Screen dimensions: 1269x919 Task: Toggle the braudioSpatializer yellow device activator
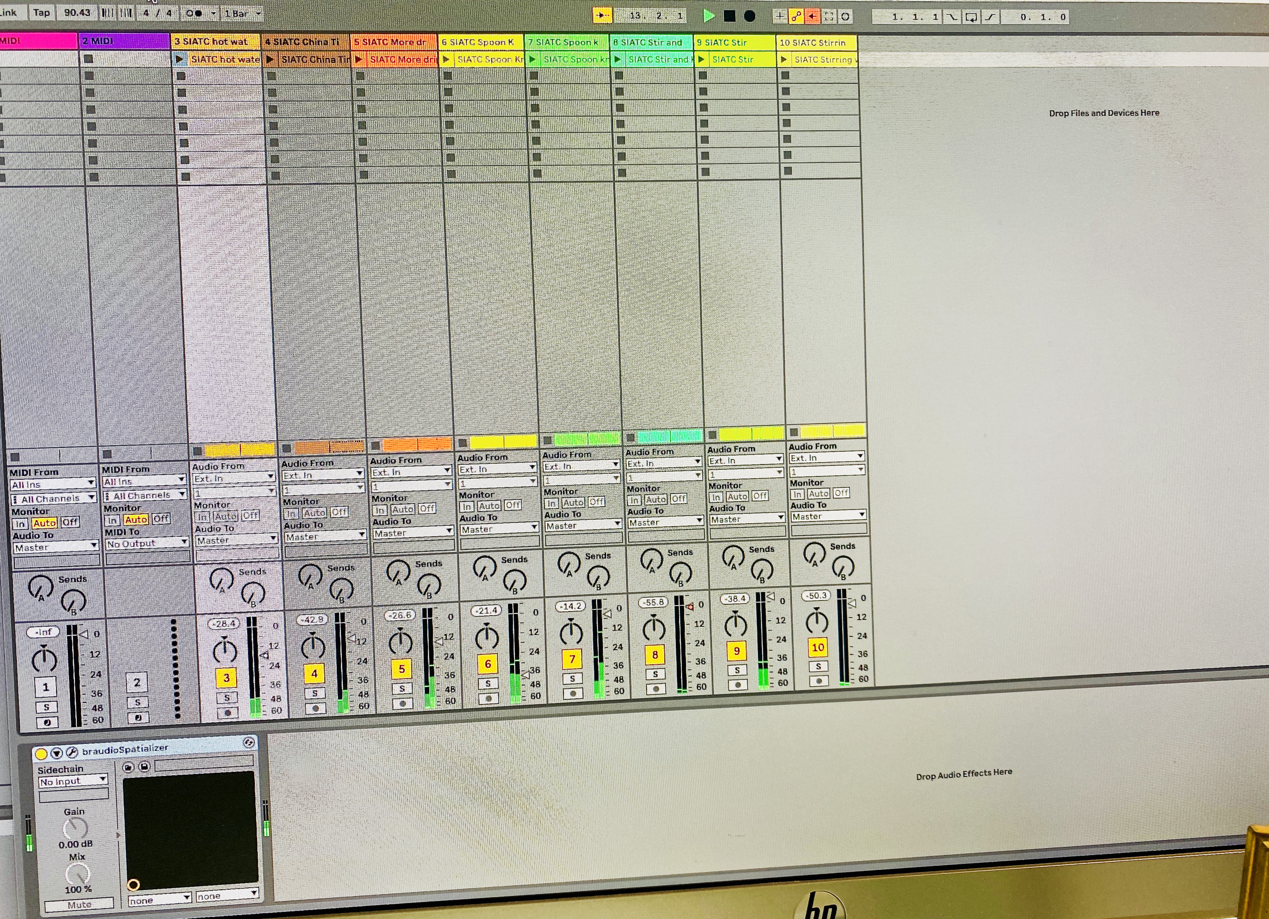(41, 754)
